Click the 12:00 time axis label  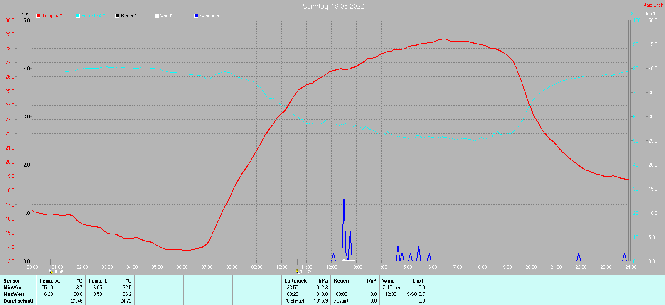331,267
